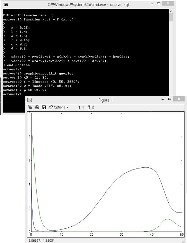Minimize the Figure 1 window
The width and height of the screenshot is (187, 243).
pos(162,99)
